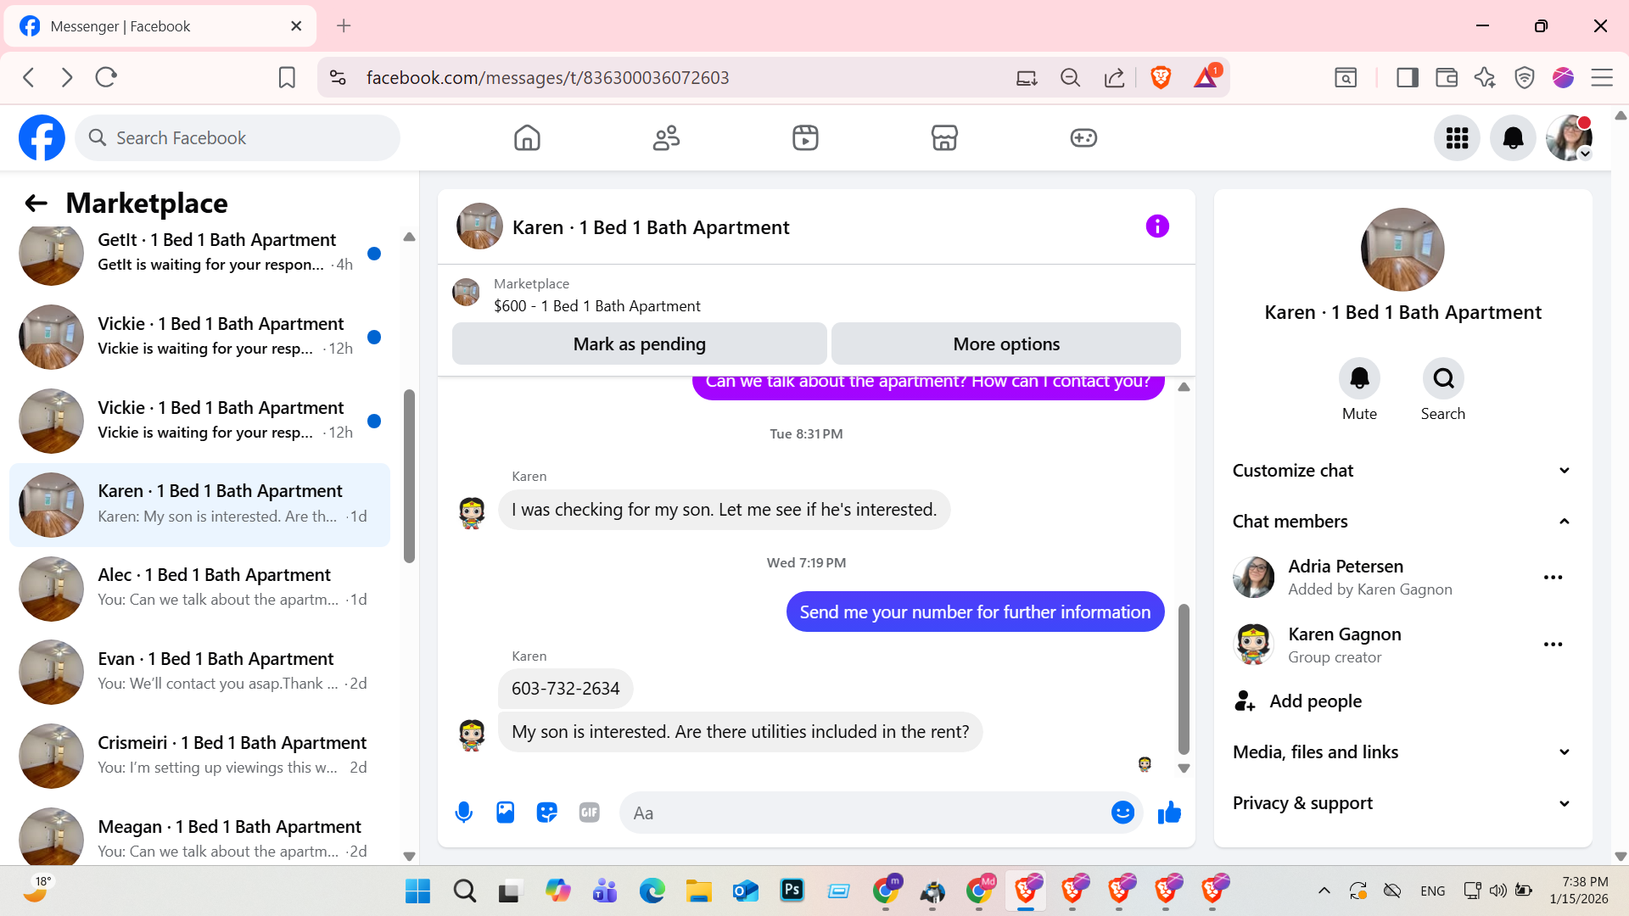
Task: Open the emoji picker in message box
Action: click(1122, 813)
